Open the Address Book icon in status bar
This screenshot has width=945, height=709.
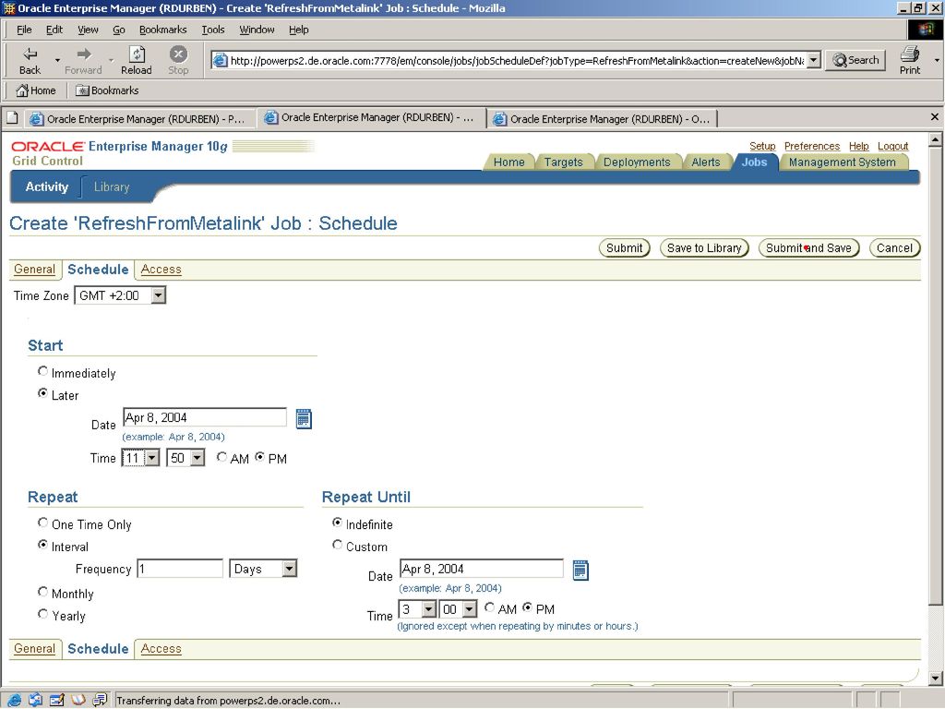(x=78, y=700)
